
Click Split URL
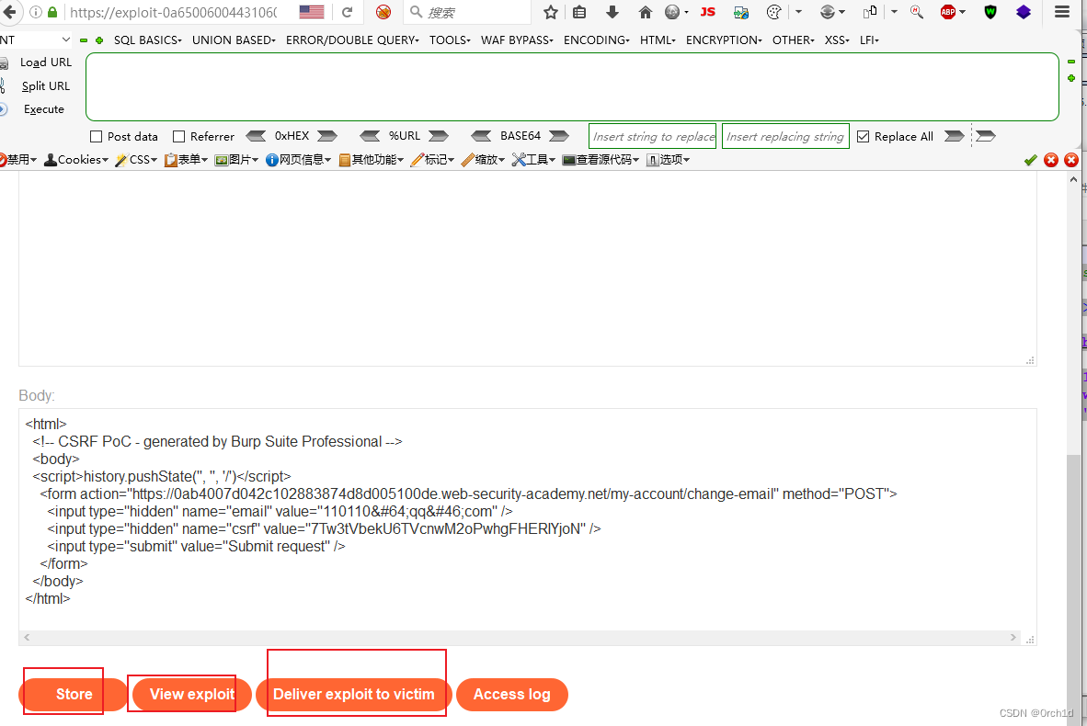(46, 85)
